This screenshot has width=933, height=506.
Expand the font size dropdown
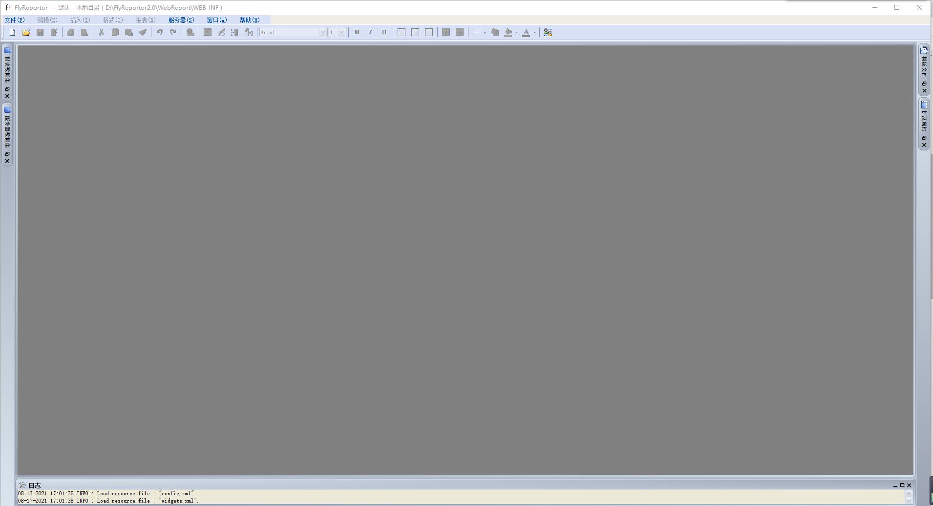[341, 32]
